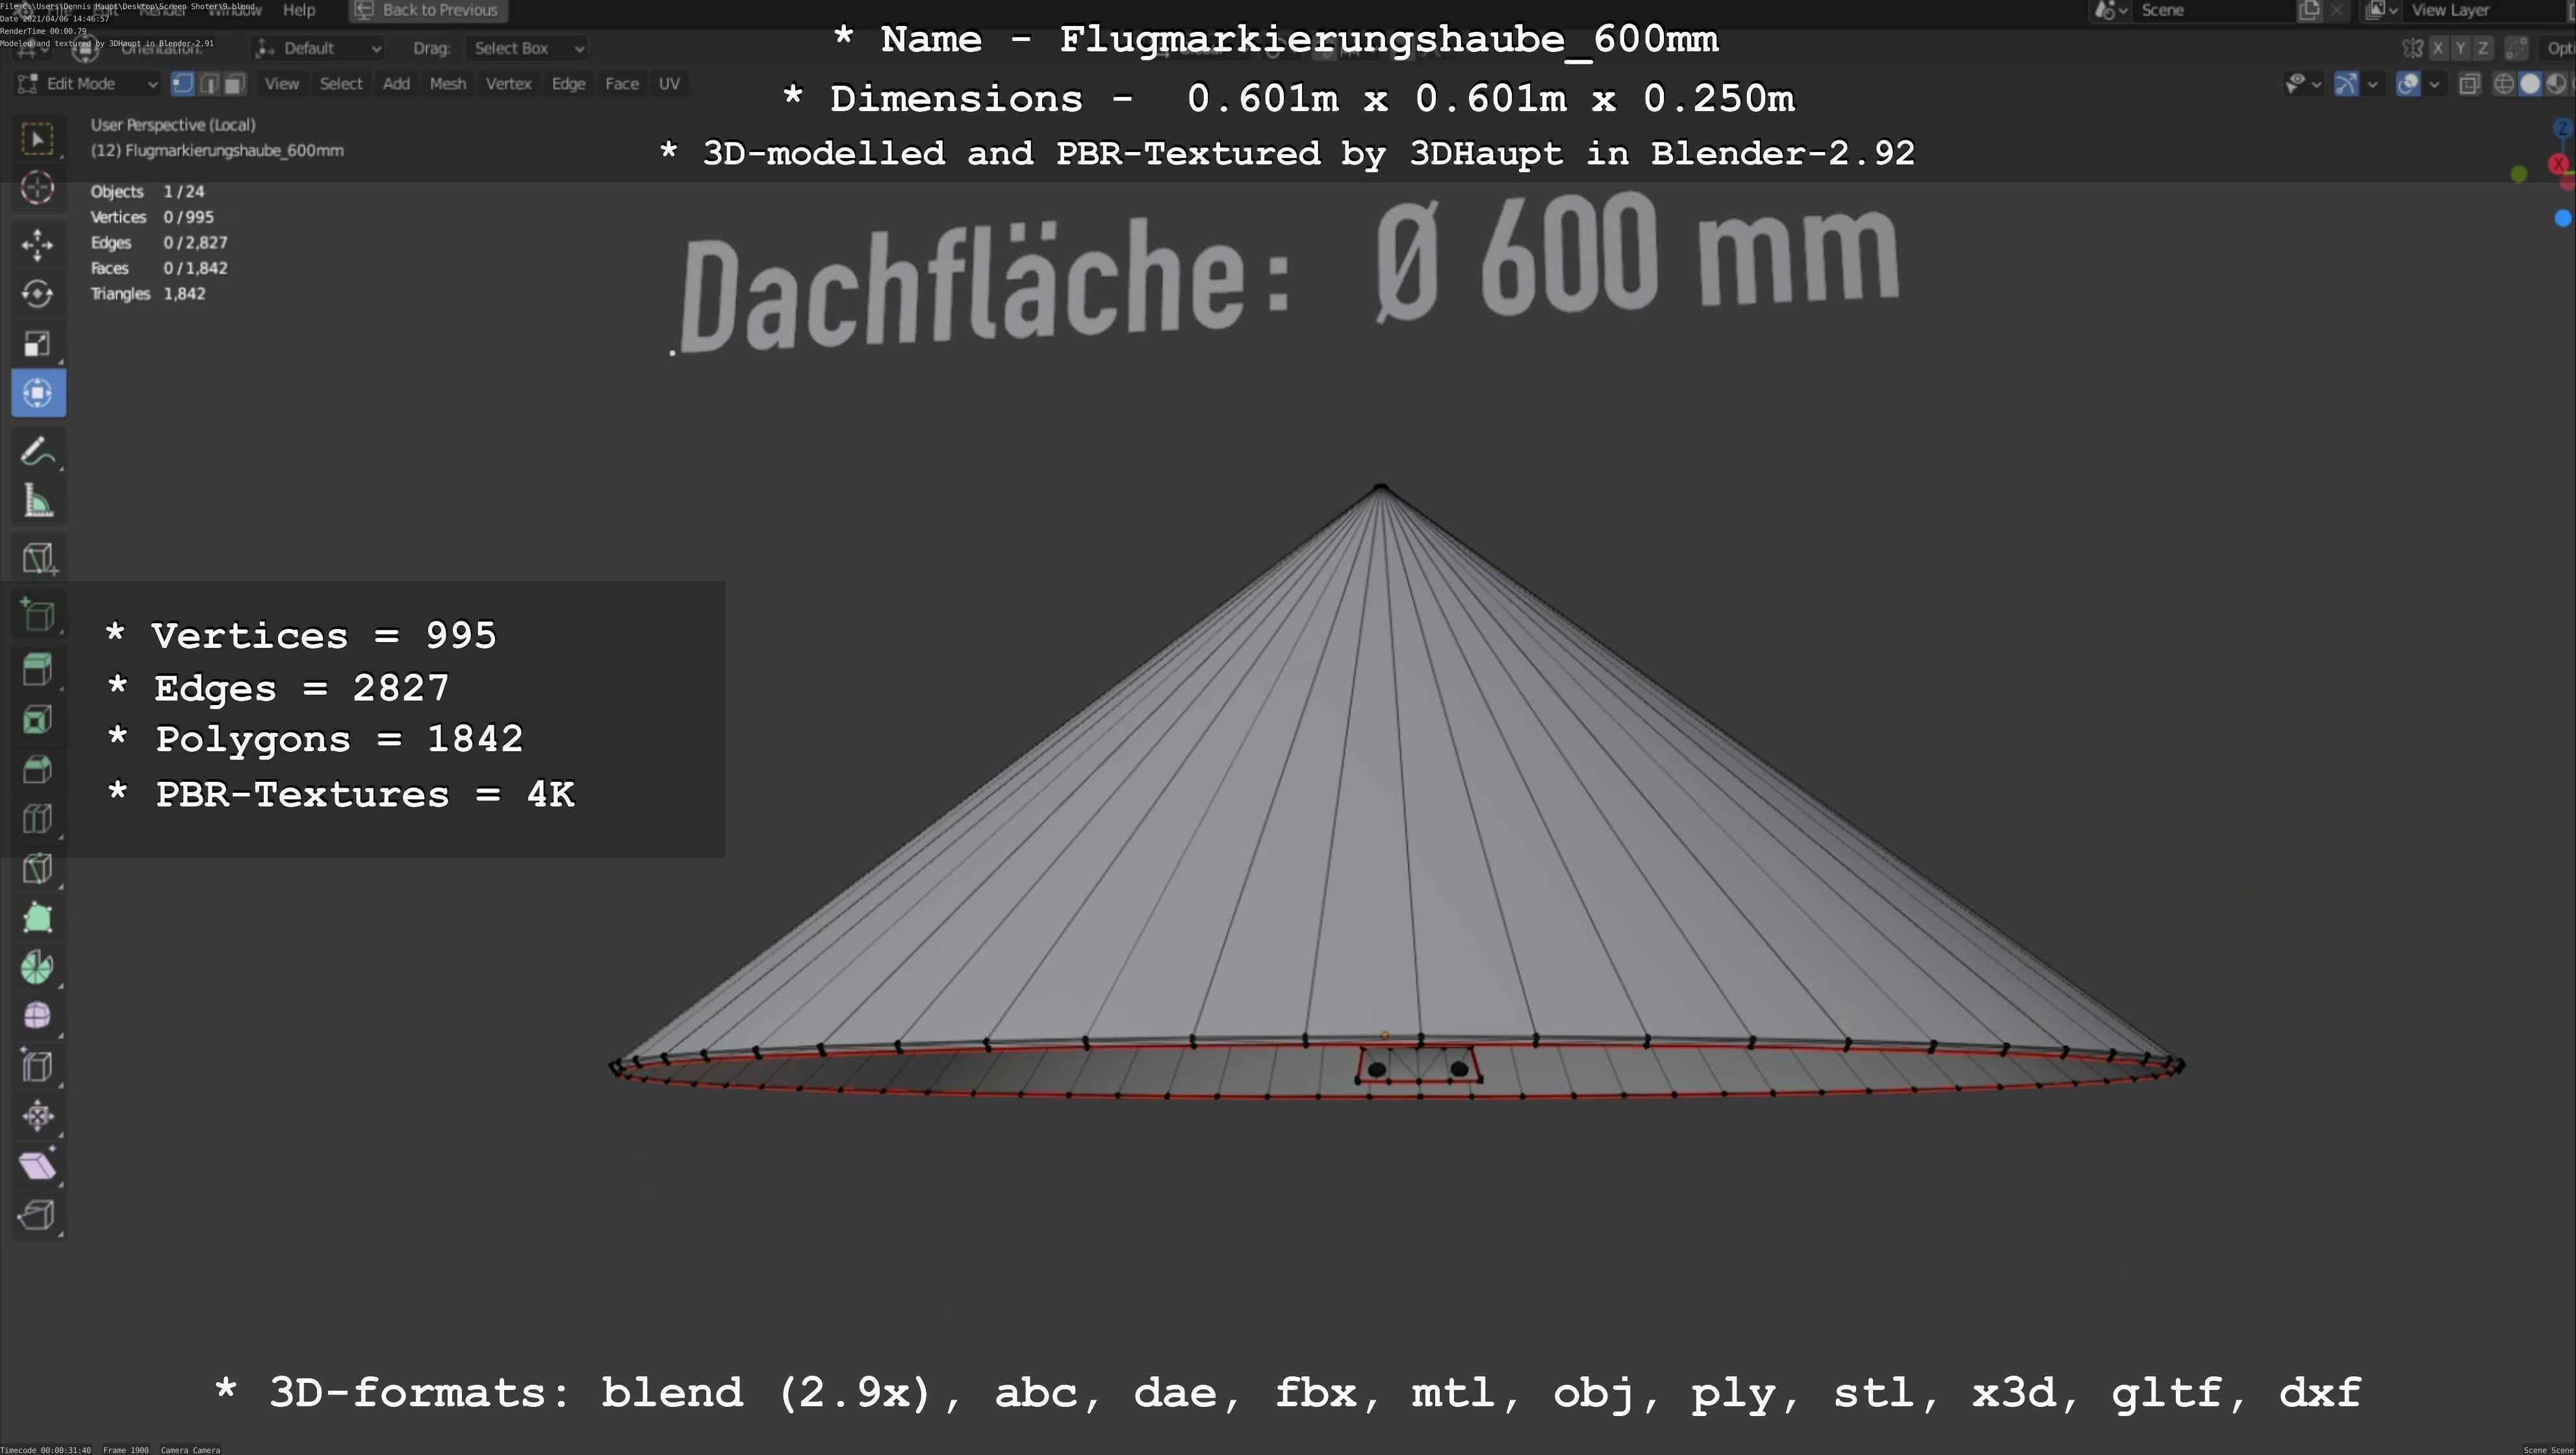Click the Back to Previous button
Viewport: 2576px width, 1455px height.
pyautogui.click(x=427, y=10)
